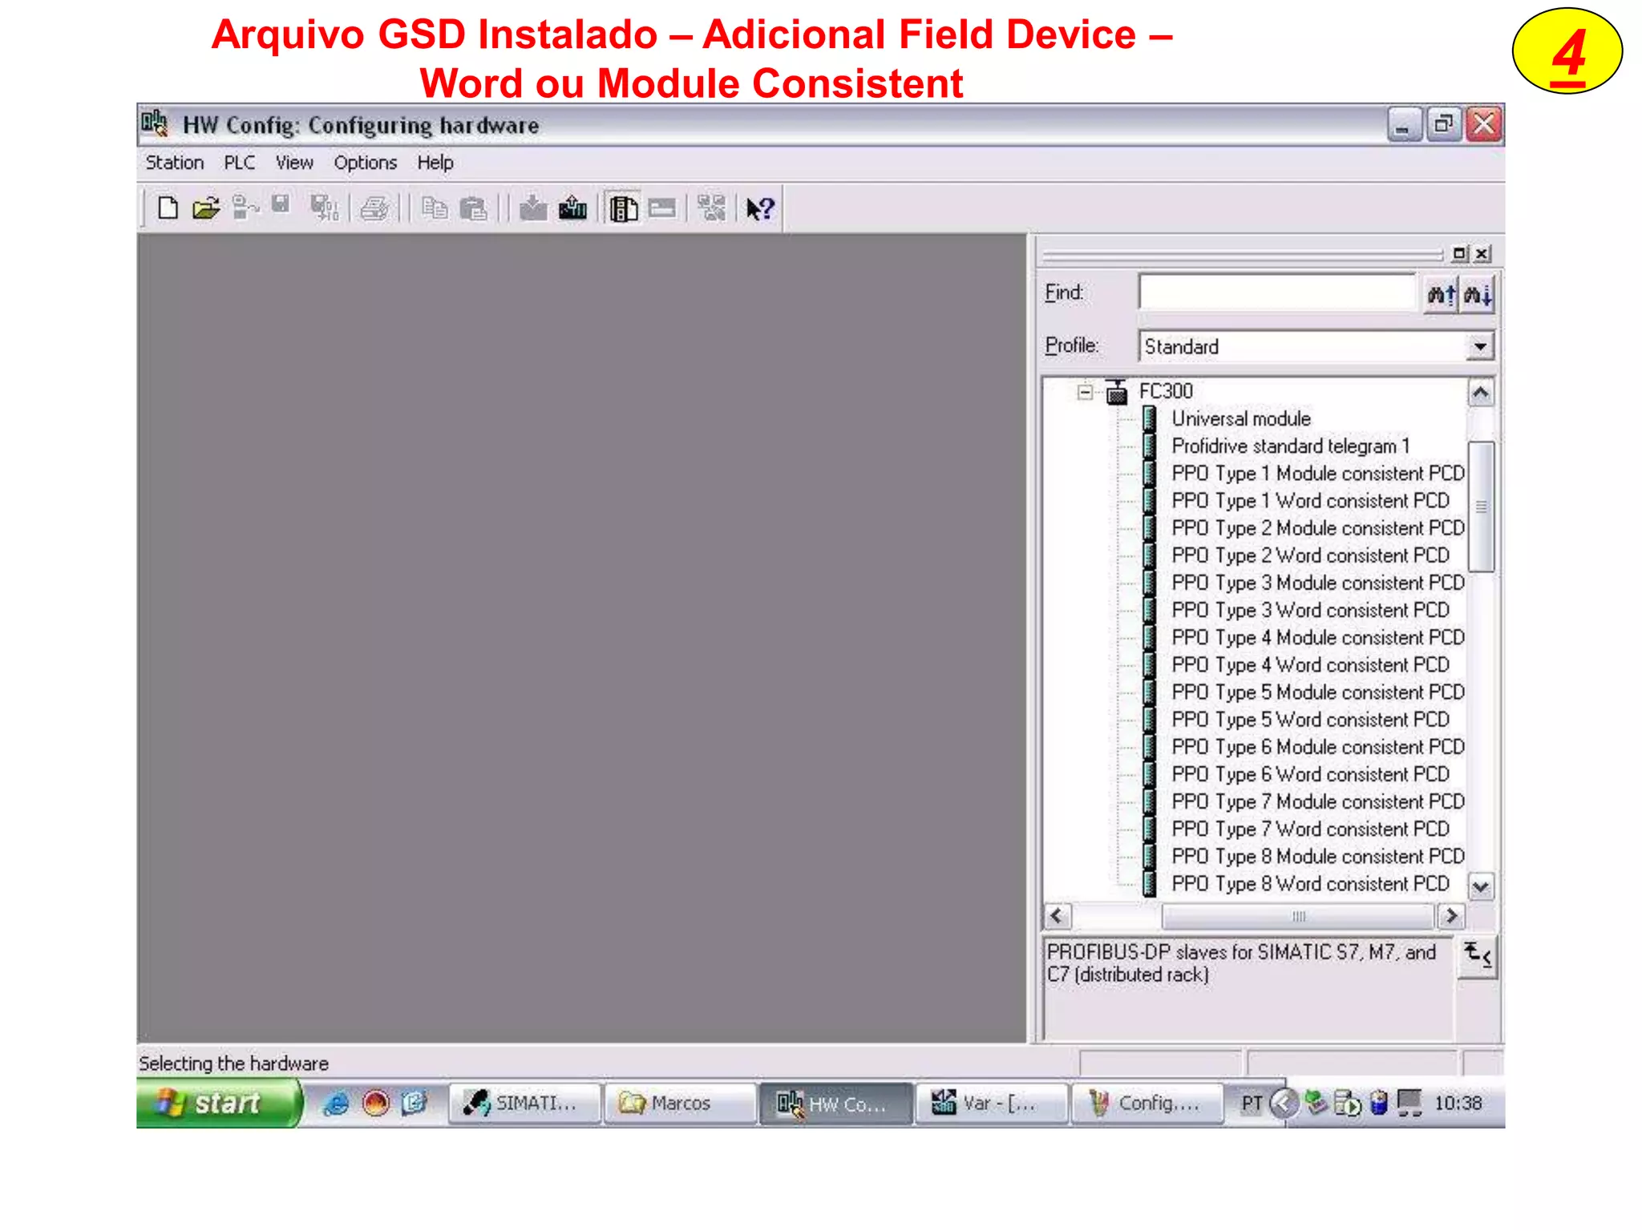Switch to Config.... taskbar window

(x=1147, y=1104)
